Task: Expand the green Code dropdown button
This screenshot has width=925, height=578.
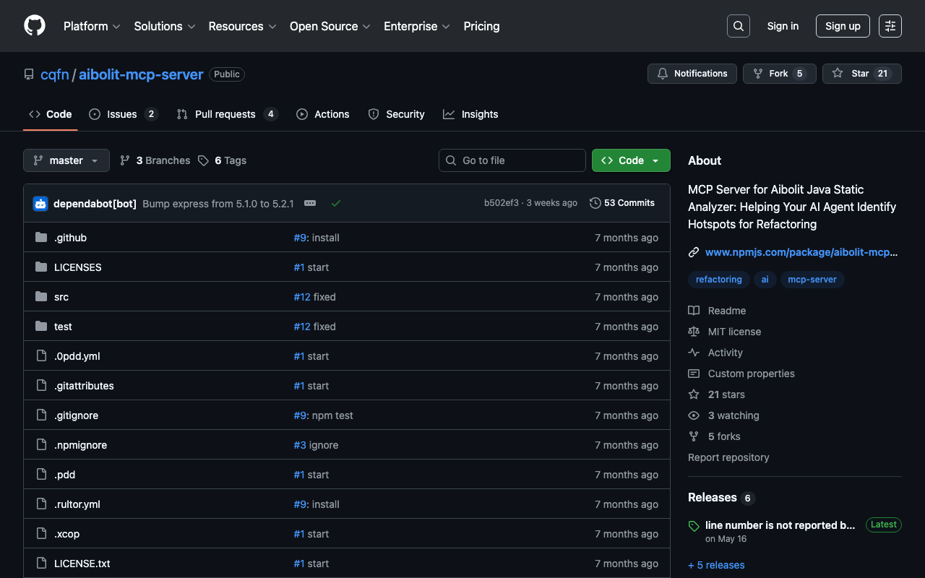Action: [x=631, y=160]
